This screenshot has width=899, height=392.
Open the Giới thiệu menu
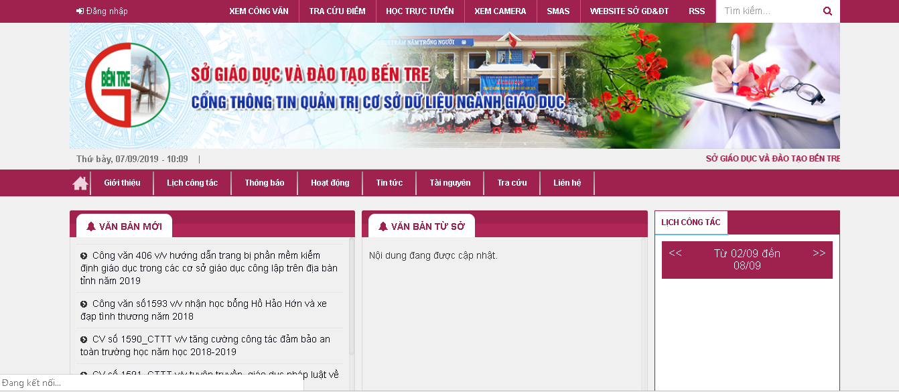click(x=123, y=183)
